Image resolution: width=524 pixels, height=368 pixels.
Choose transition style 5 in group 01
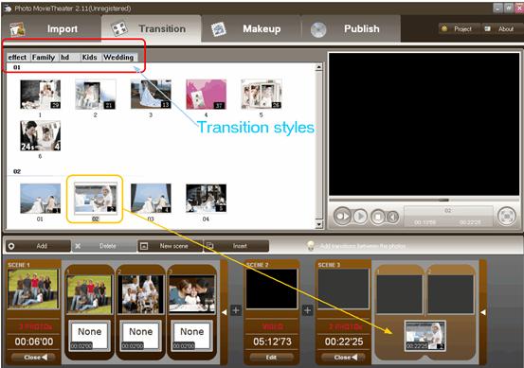(x=262, y=95)
